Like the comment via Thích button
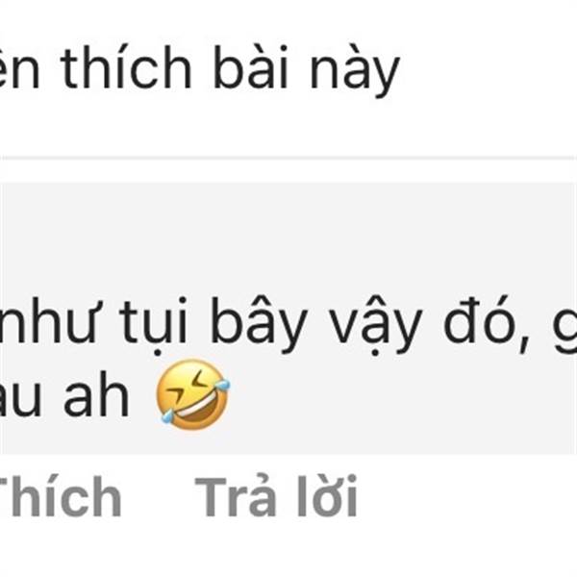The height and width of the screenshot is (577, 577). click(60, 497)
